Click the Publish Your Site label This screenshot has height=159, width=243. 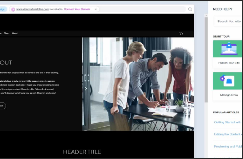click(229, 63)
